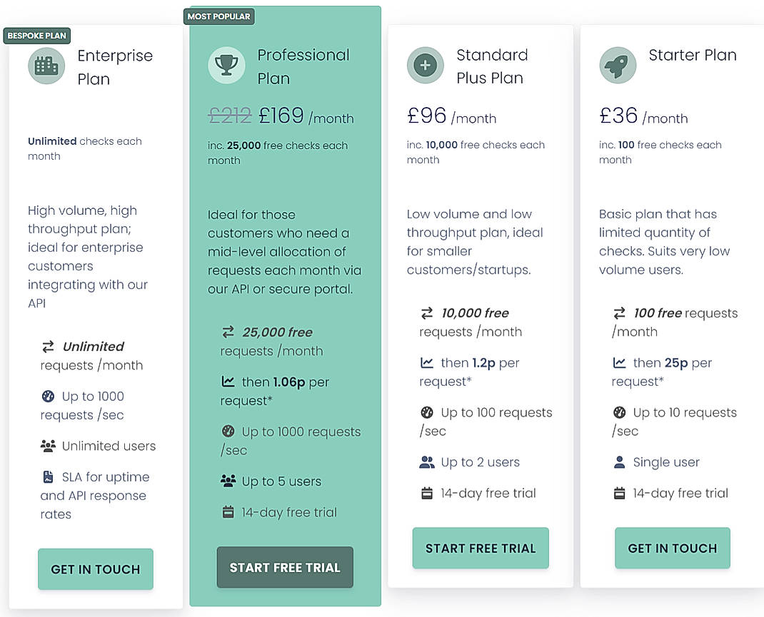Viewport: 764px width, 617px height.
Task: Click the Enterprise Plan building icon
Action: pyautogui.click(x=46, y=65)
